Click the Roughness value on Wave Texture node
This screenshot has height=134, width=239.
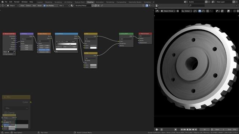44,50
